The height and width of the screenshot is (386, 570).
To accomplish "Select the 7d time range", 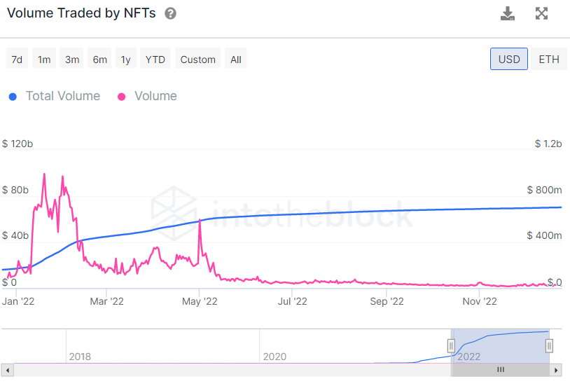I will [17, 60].
